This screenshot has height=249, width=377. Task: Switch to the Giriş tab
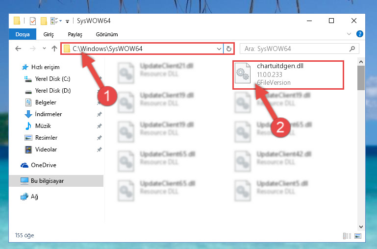pos(49,34)
